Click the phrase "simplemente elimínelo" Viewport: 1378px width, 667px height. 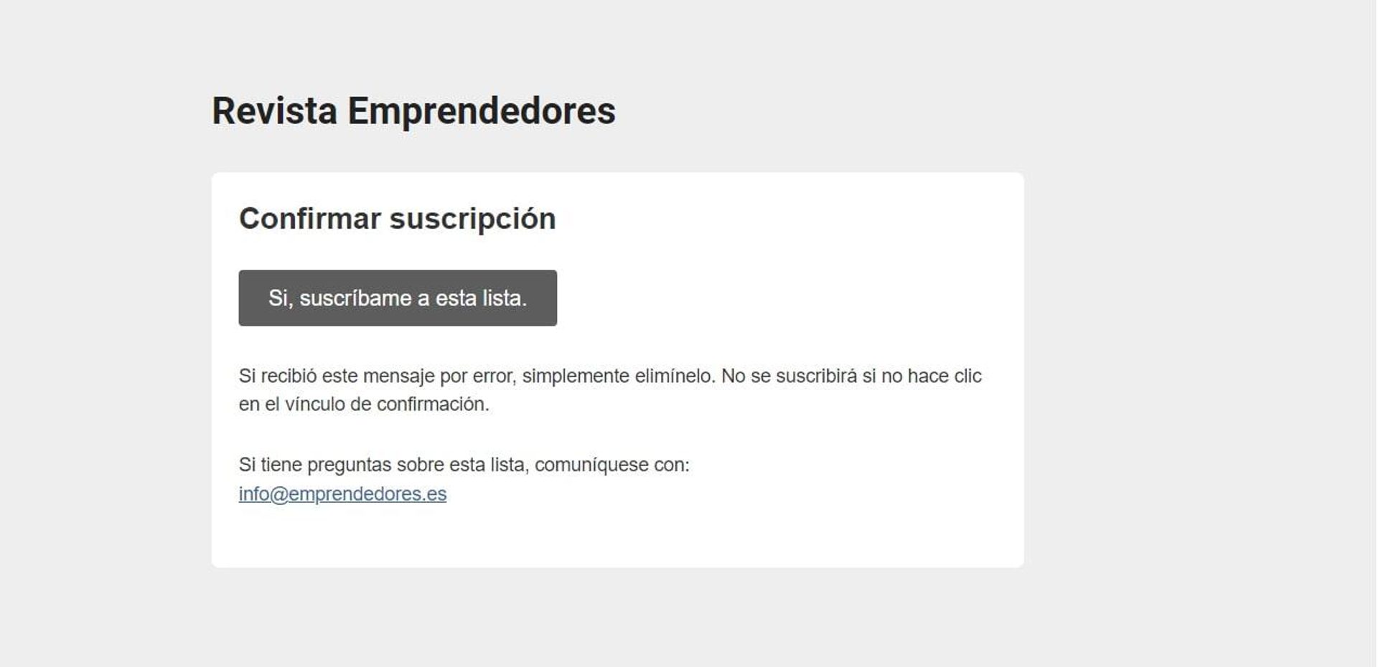pos(619,376)
